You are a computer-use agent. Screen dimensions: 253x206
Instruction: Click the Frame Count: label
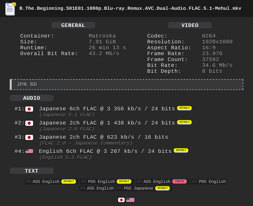[x=167, y=60]
